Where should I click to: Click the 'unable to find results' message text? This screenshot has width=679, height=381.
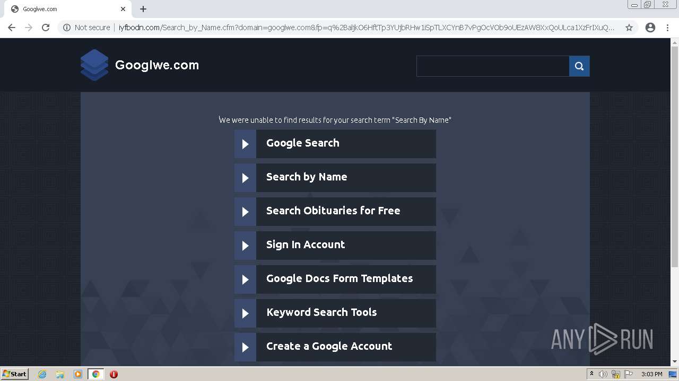click(x=335, y=120)
